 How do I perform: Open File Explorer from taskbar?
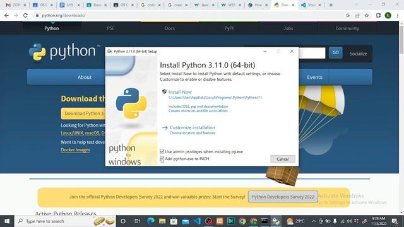(162, 221)
